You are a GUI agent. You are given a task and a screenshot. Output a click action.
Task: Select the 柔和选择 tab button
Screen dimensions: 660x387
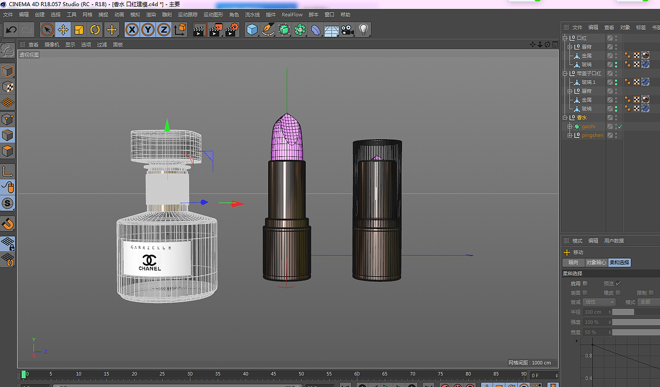click(x=619, y=263)
